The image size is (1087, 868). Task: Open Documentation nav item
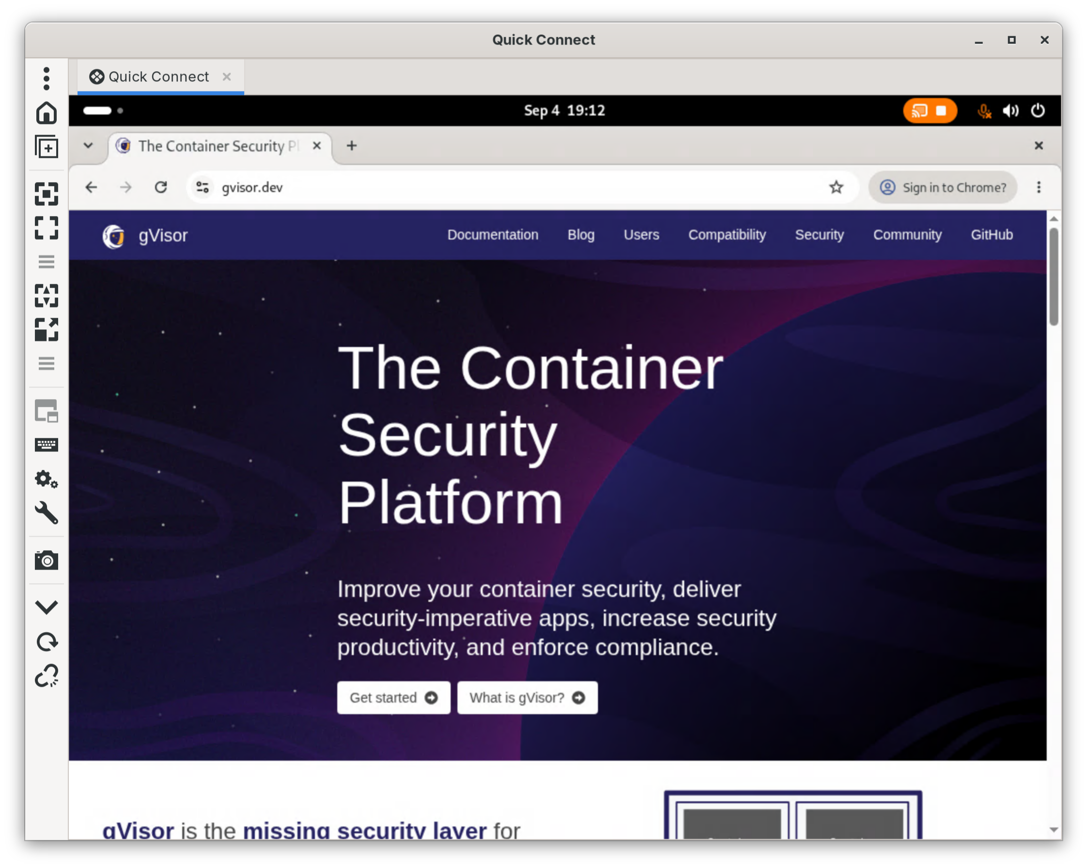(493, 235)
